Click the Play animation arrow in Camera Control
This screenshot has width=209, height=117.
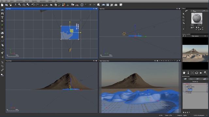[x=201, y=73]
